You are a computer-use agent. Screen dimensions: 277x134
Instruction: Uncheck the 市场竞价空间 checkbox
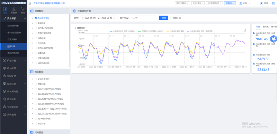point(36,18)
